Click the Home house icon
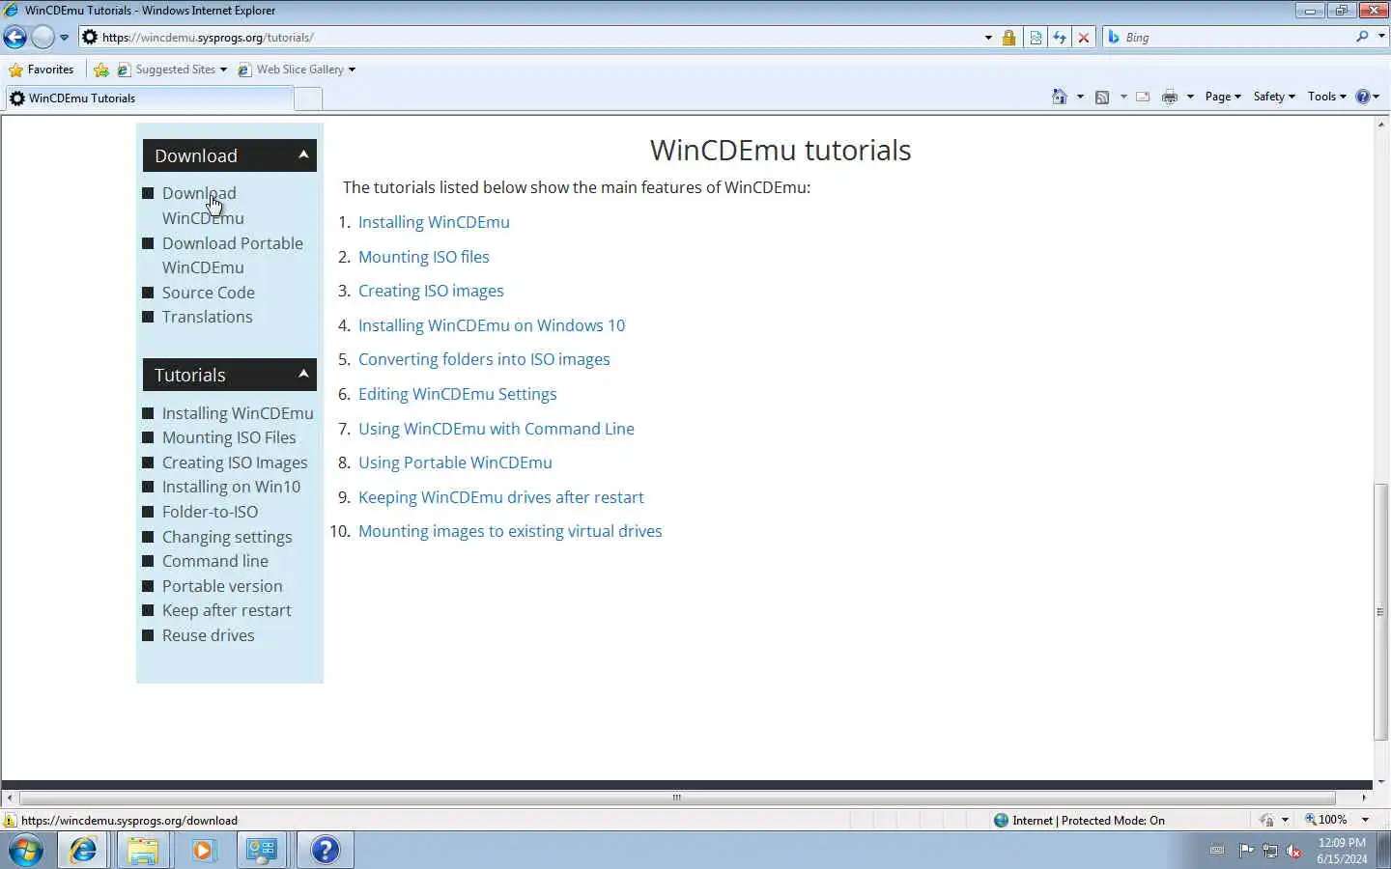The height and width of the screenshot is (869, 1391). coord(1060,97)
